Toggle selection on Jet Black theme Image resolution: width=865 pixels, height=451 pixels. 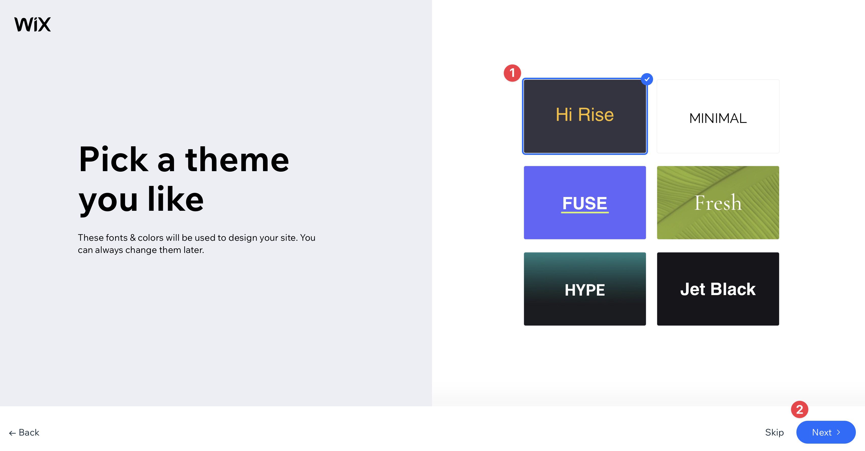click(x=718, y=289)
